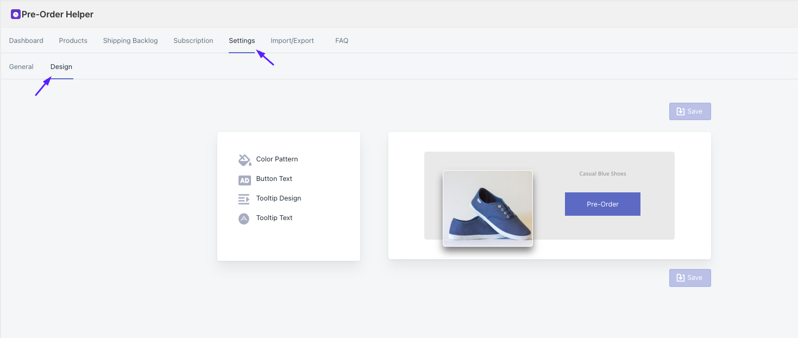The image size is (798, 338).
Task: Go to the Products tab
Action: (73, 41)
